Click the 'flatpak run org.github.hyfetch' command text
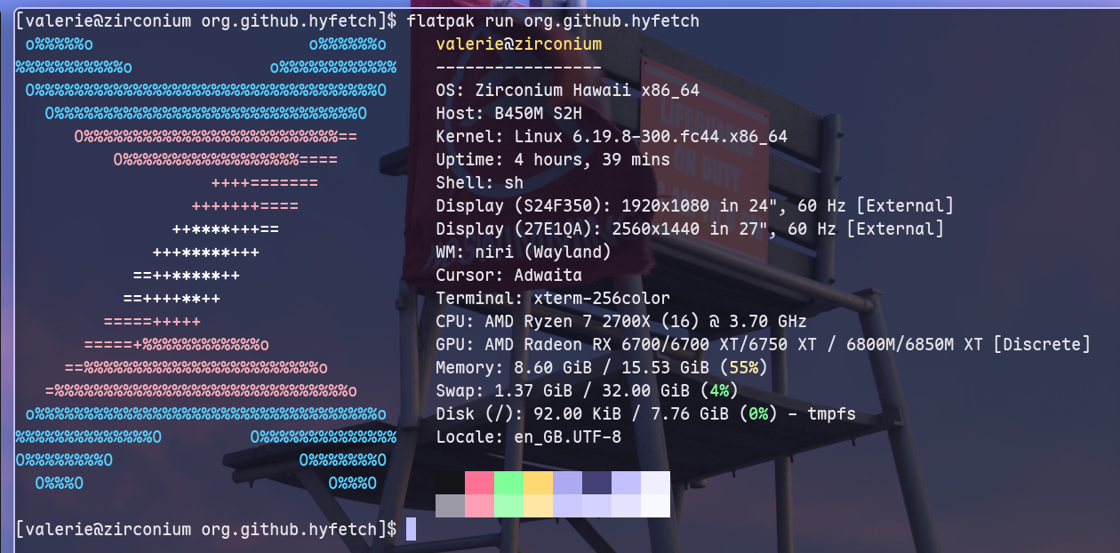The width and height of the screenshot is (1120, 553). pos(553,20)
